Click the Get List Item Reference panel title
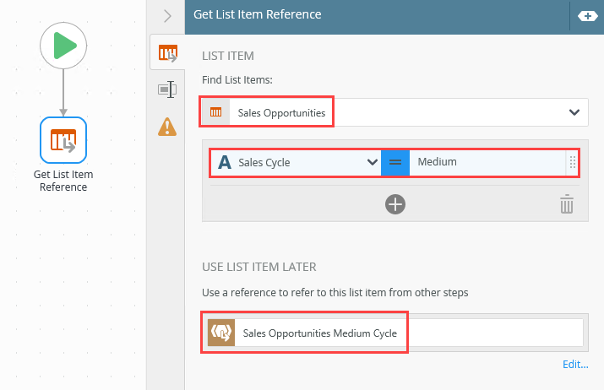Screen dimensions: 604x390 tap(258, 15)
